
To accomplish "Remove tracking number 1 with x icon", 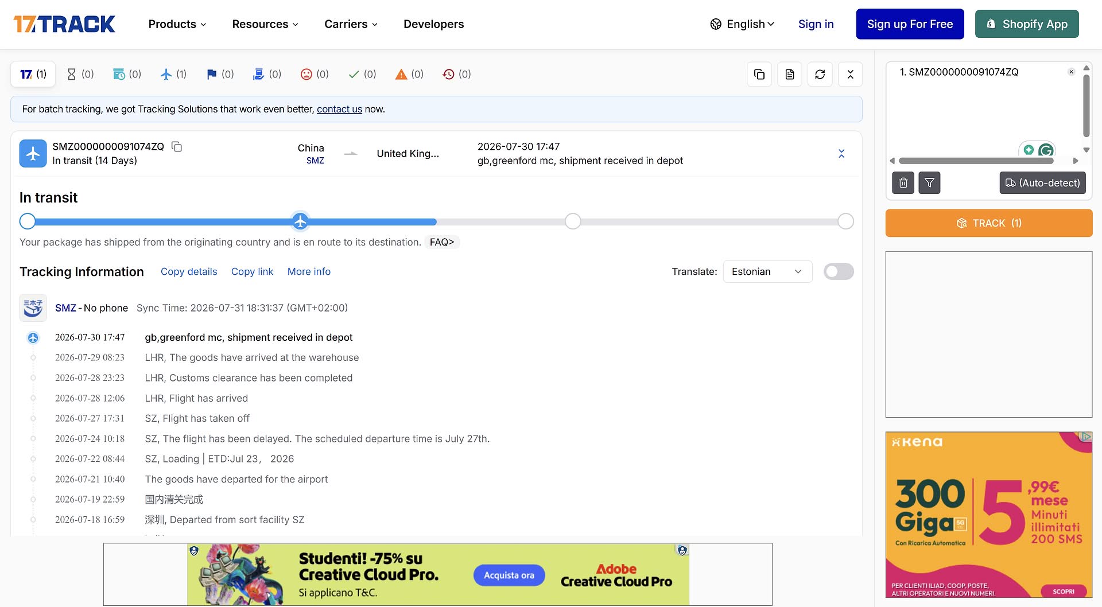I will click(x=1071, y=72).
